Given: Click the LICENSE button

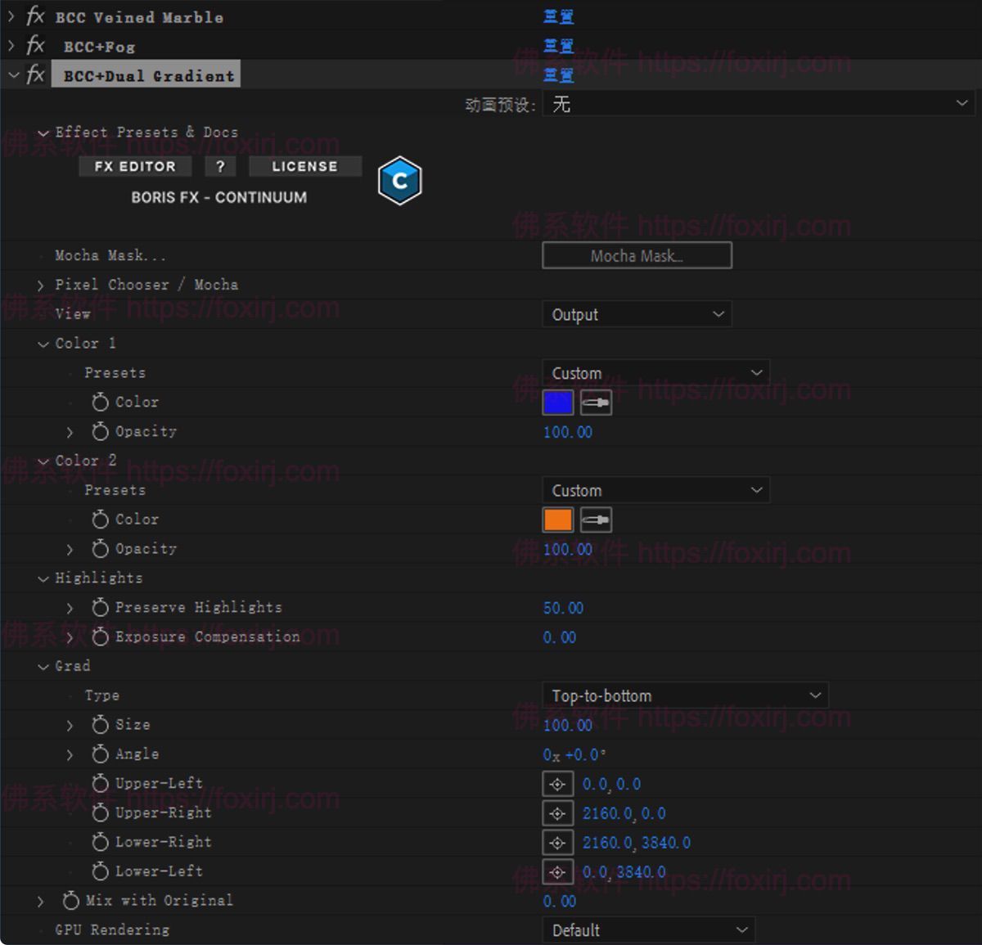Looking at the screenshot, I should coord(304,166).
